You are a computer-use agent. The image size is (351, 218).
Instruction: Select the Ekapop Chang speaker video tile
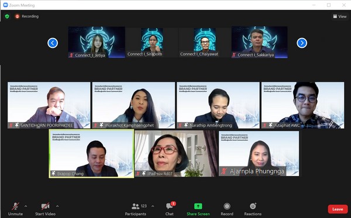point(91,154)
